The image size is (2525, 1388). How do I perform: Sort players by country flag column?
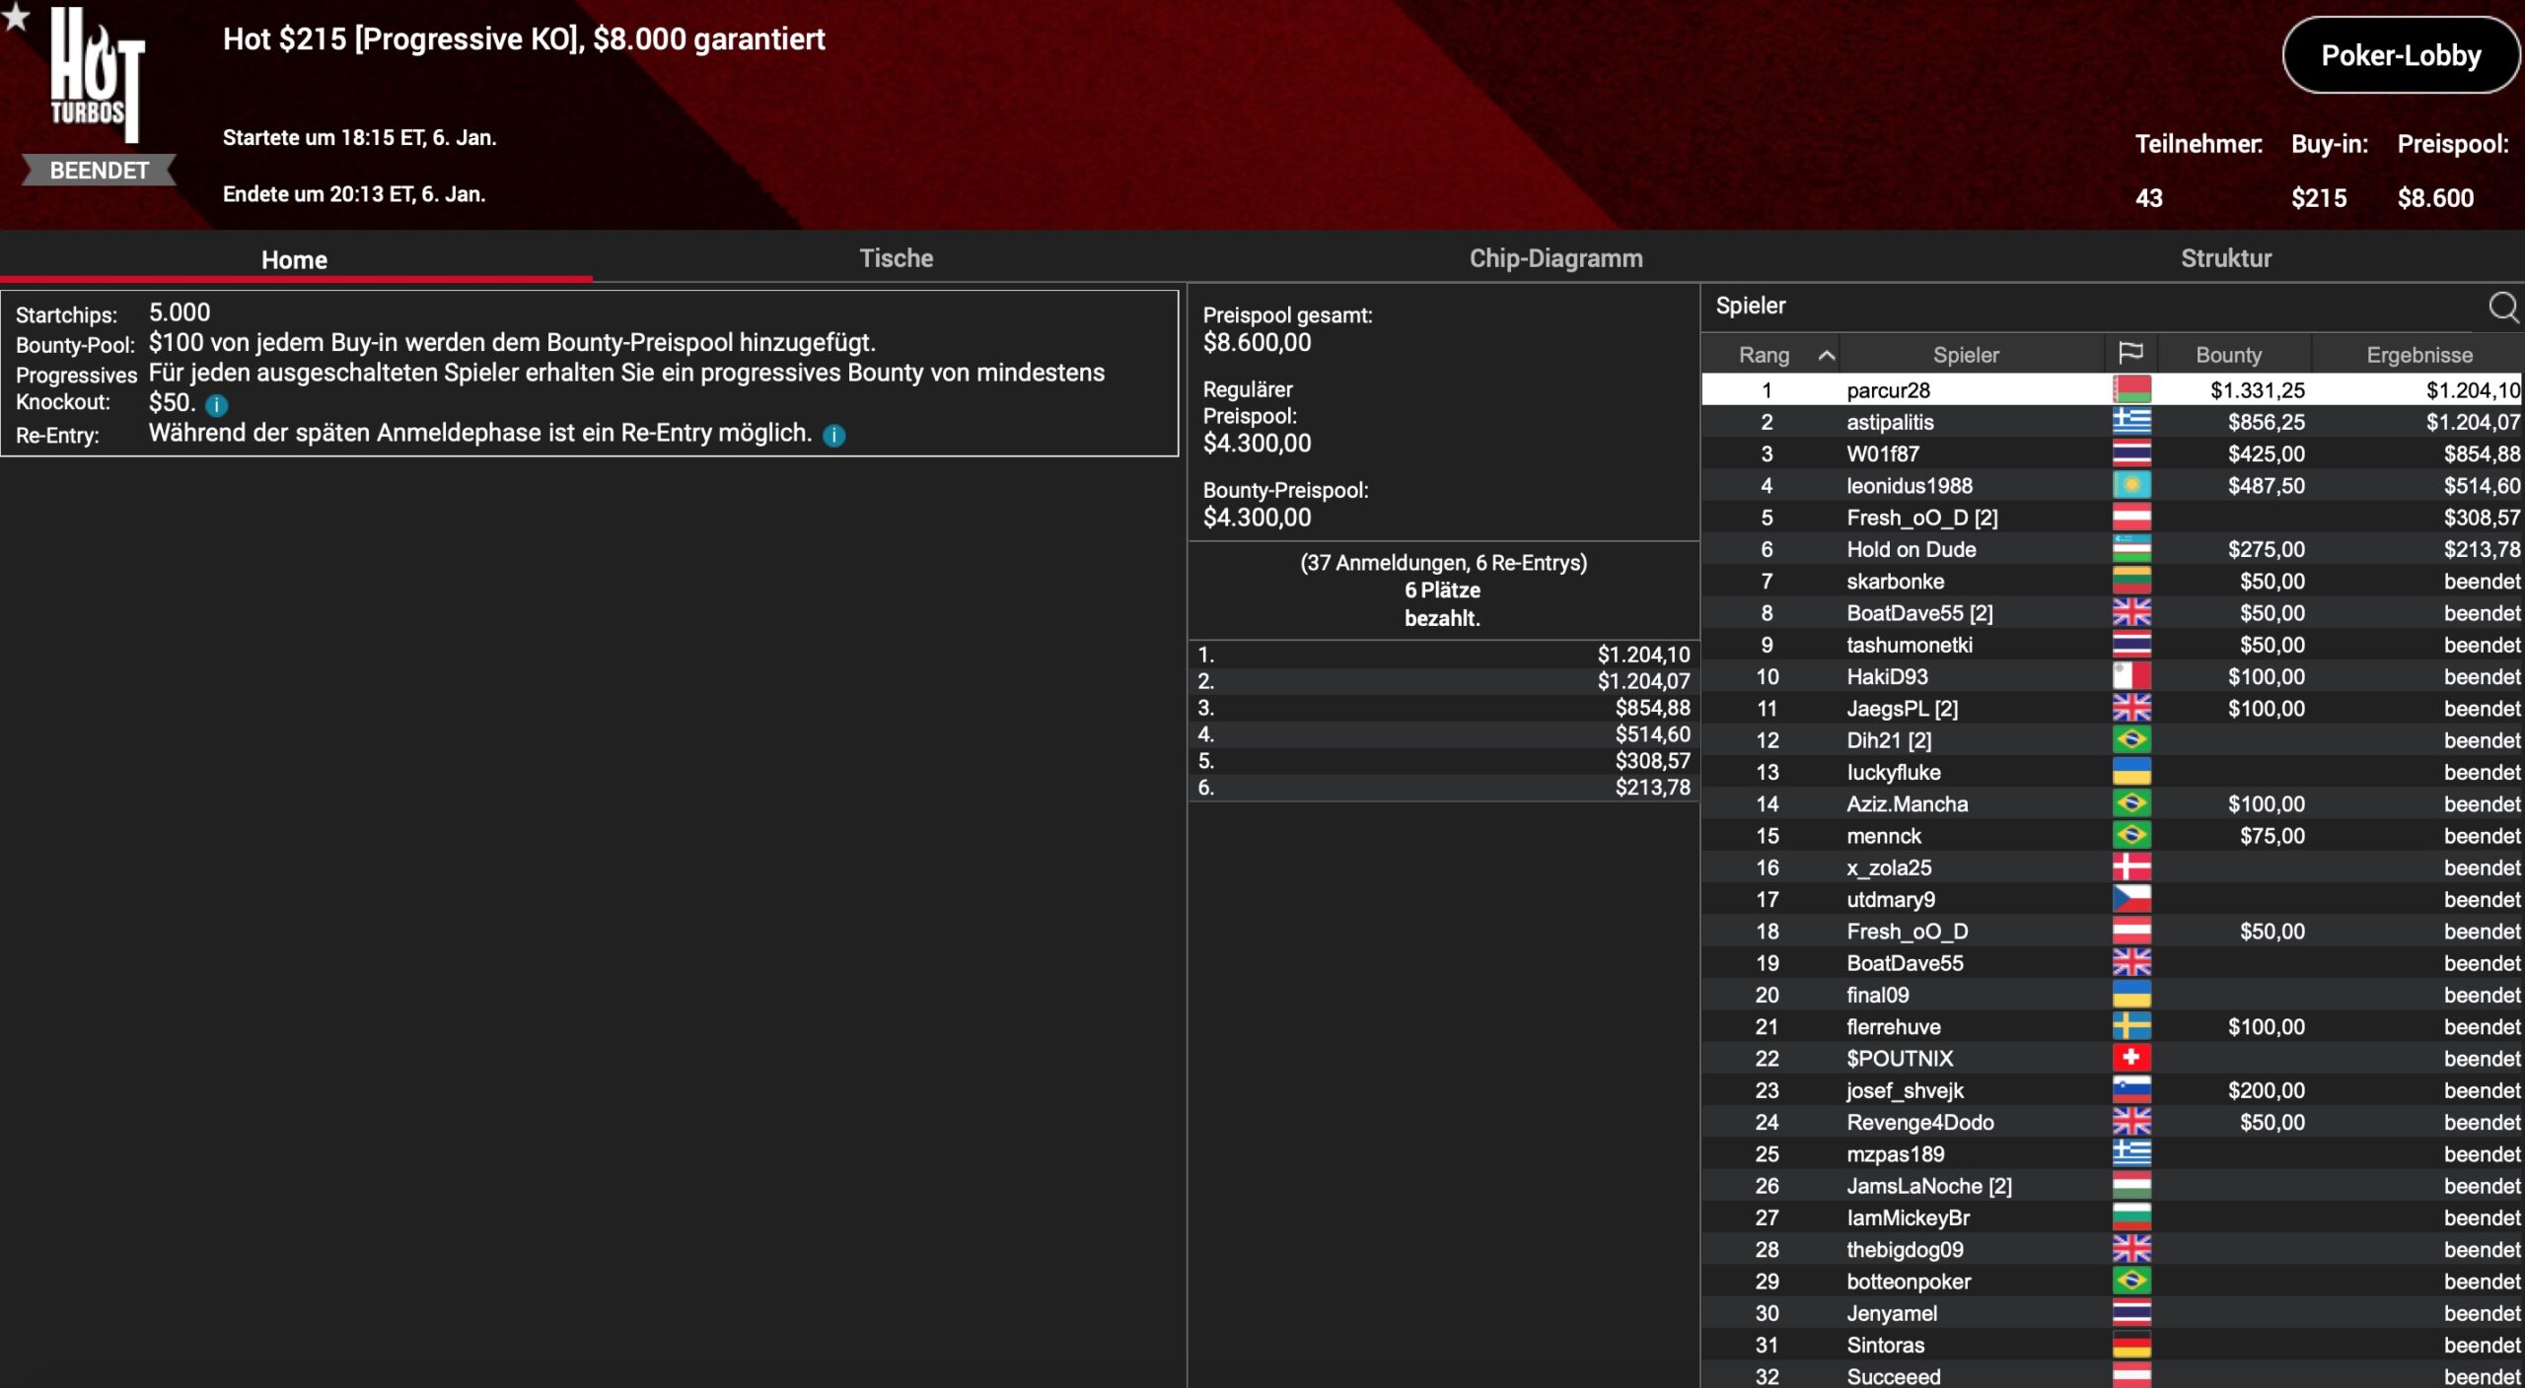coord(2130,354)
